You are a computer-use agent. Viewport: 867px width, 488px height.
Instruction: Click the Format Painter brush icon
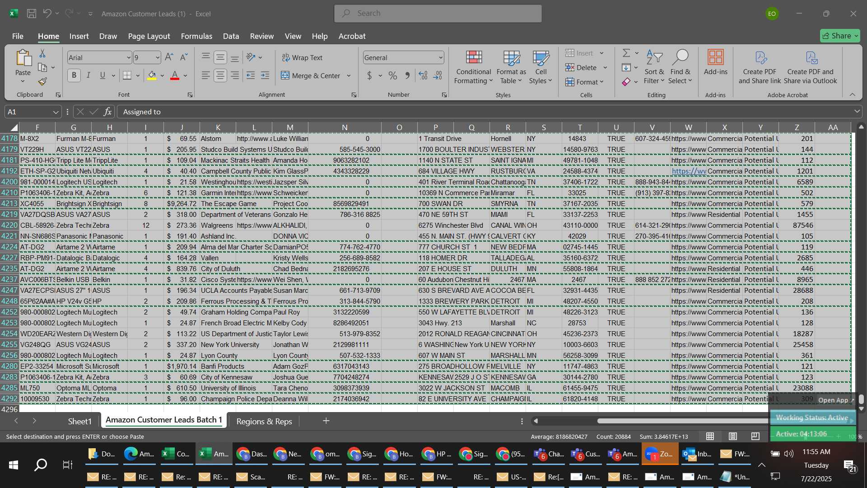click(42, 81)
